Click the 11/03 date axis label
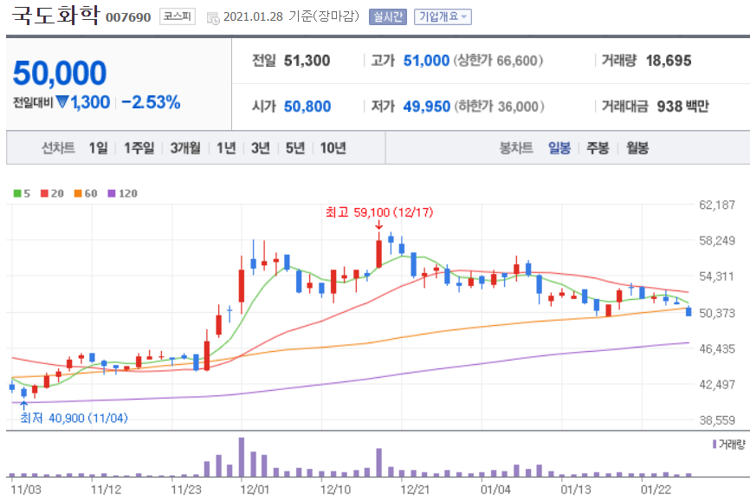 click(26, 490)
